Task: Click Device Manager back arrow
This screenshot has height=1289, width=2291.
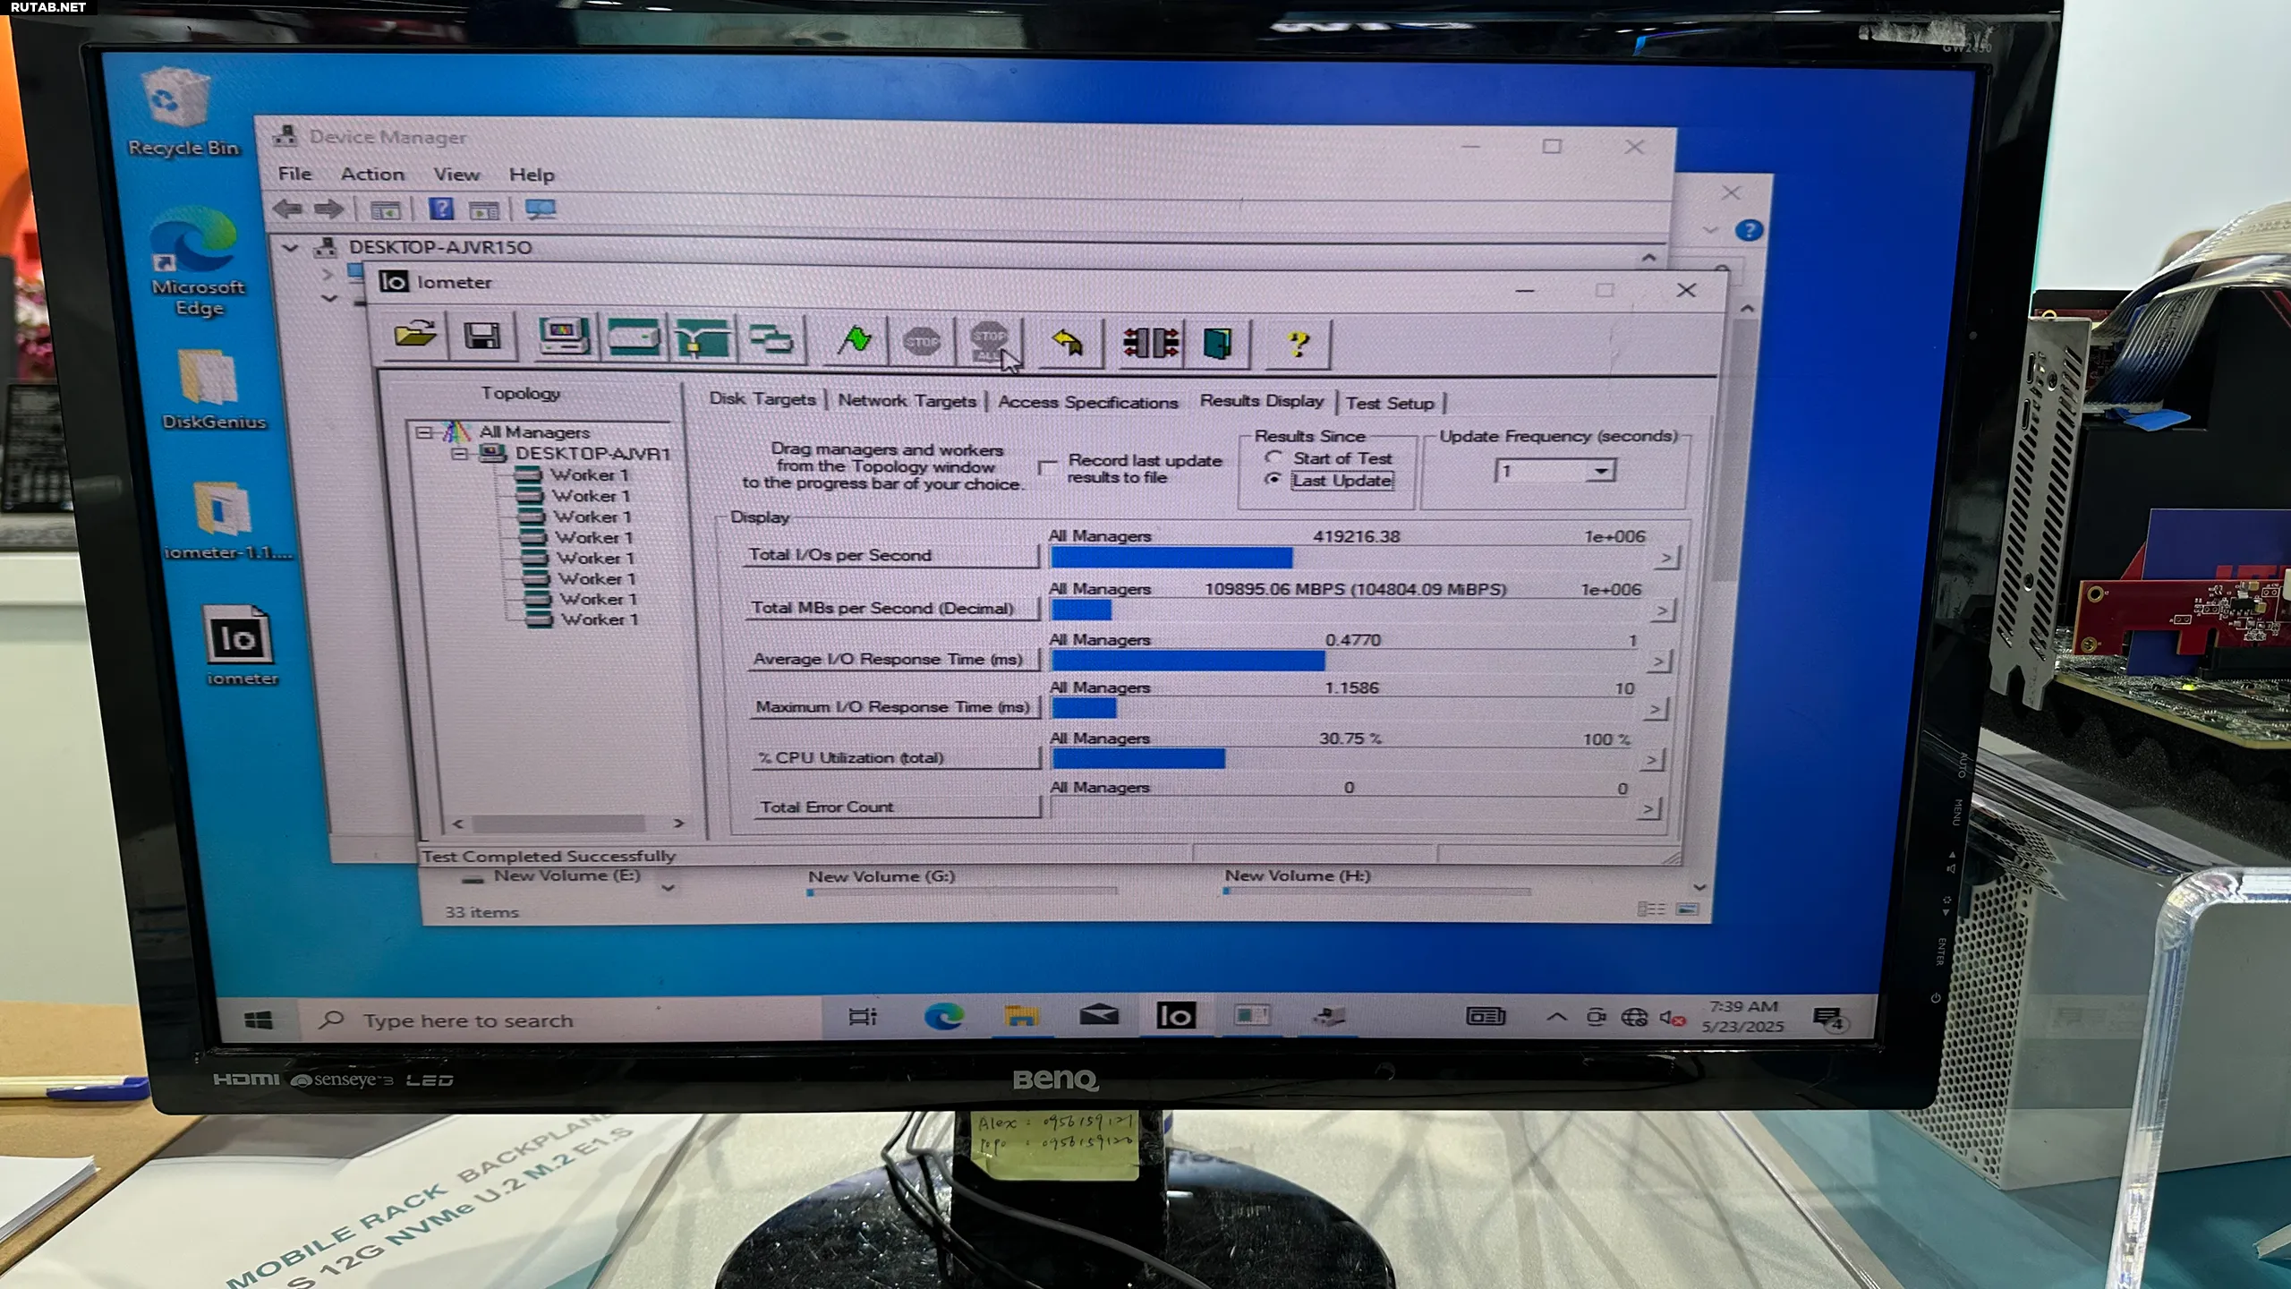Action: (x=287, y=209)
